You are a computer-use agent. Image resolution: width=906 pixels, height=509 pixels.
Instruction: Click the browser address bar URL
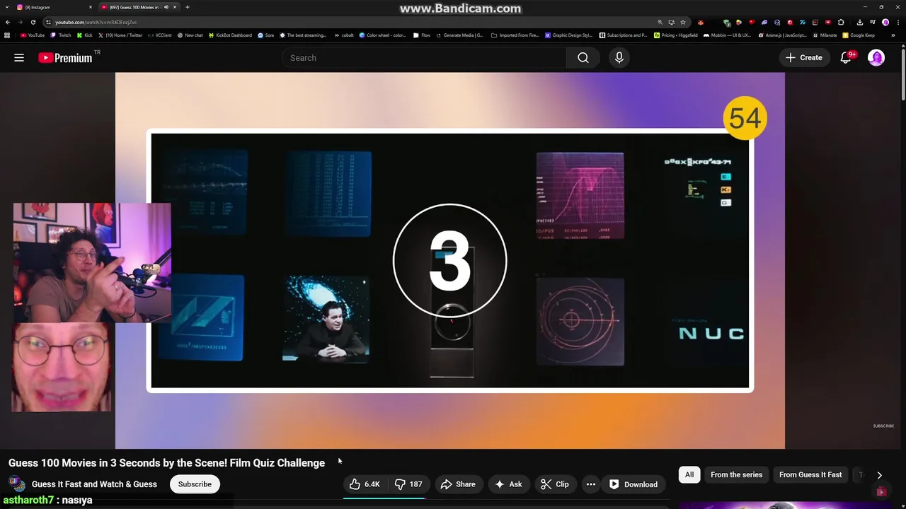point(96,22)
